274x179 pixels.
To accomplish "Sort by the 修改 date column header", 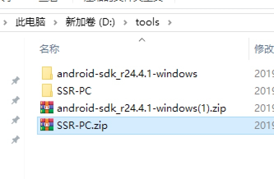I will point(264,49).
